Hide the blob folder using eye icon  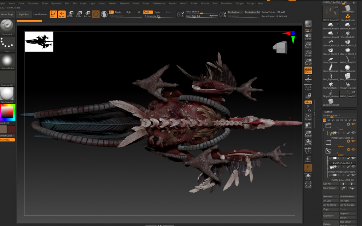pyautogui.click(x=353, y=124)
